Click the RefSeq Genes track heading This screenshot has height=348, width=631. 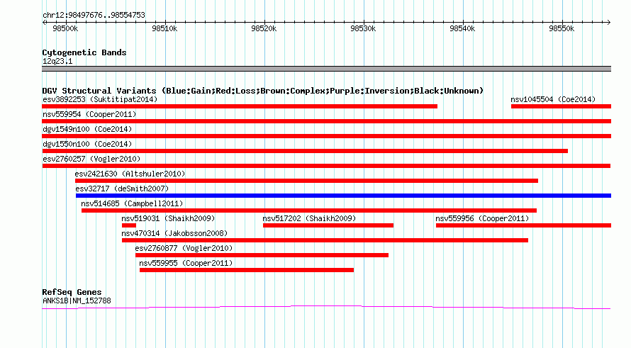click(72, 292)
